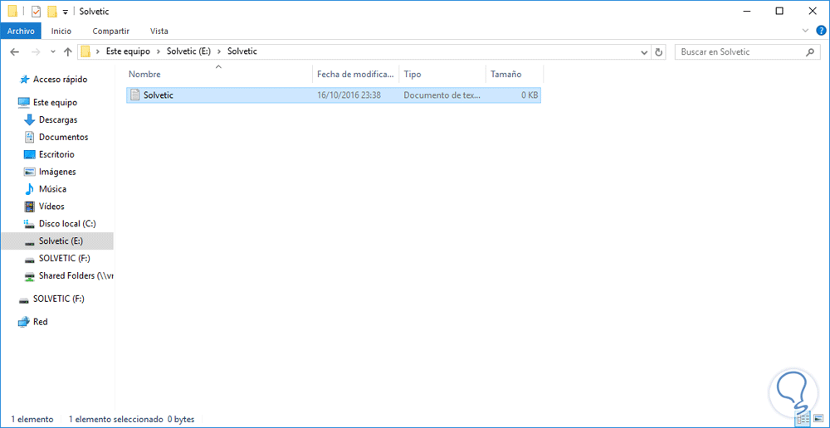The image size is (830, 428).
Task: Open the Archivo menu tab
Action: pos(21,32)
